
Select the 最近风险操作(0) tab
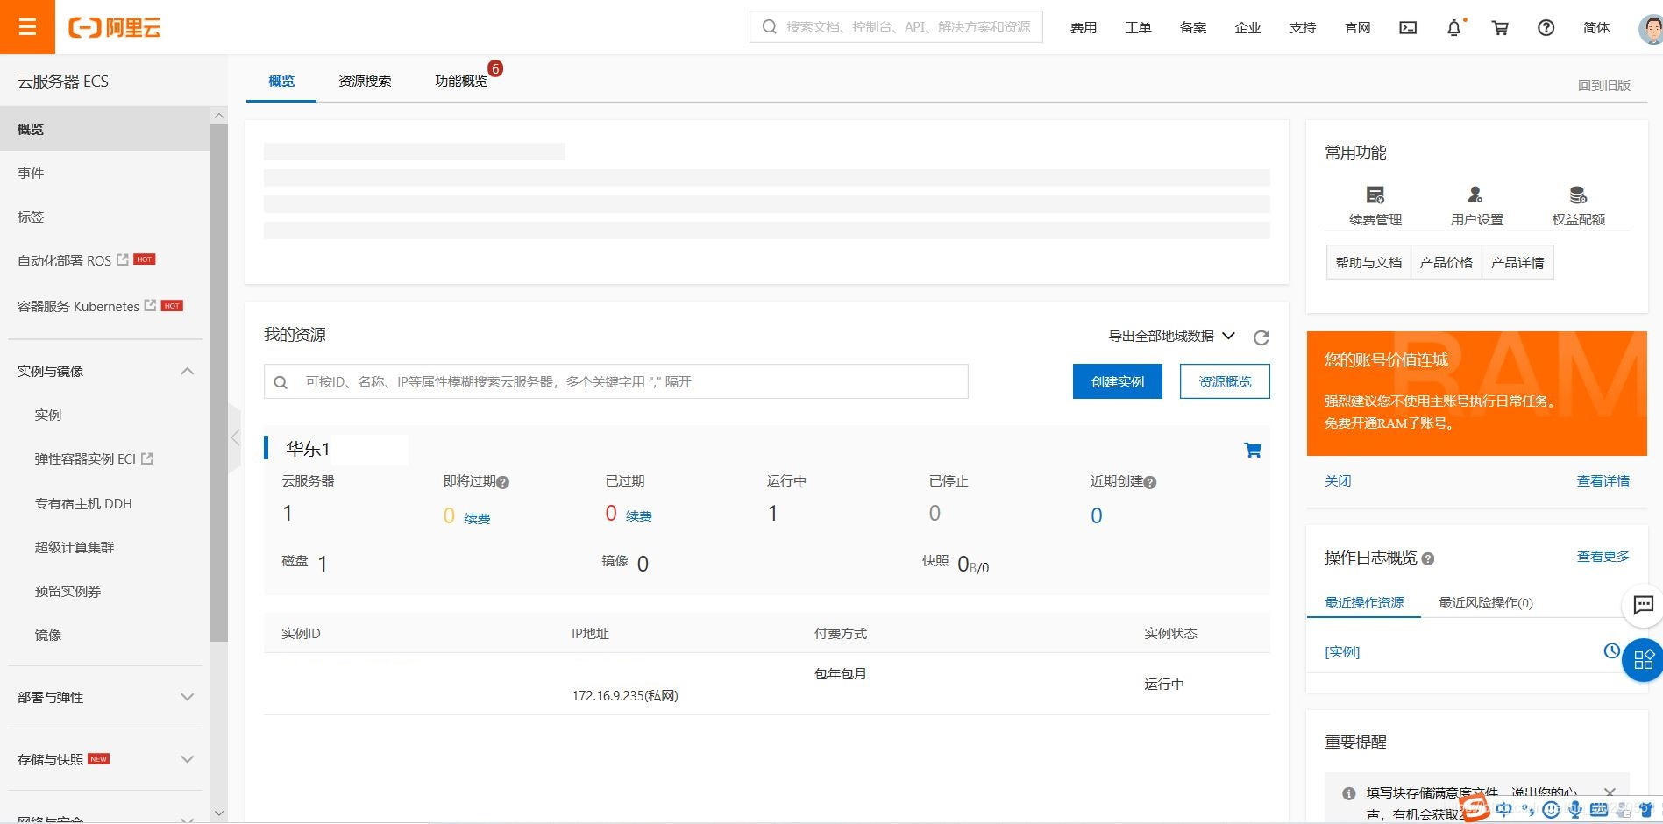coord(1486,602)
